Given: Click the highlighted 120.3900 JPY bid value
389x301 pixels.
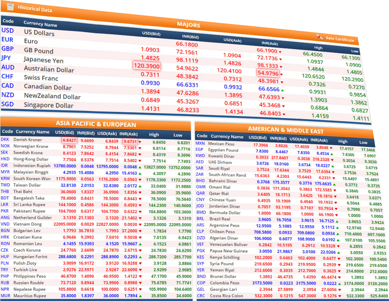Looking at the screenshot, I should [x=147, y=66].
